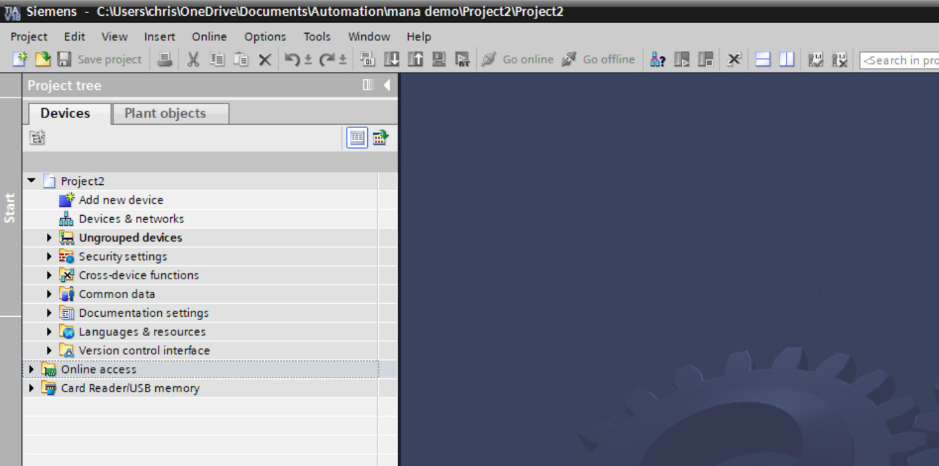Select the Security settings label
Image resolution: width=939 pixels, height=466 pixels.
[x=123, y=257]
